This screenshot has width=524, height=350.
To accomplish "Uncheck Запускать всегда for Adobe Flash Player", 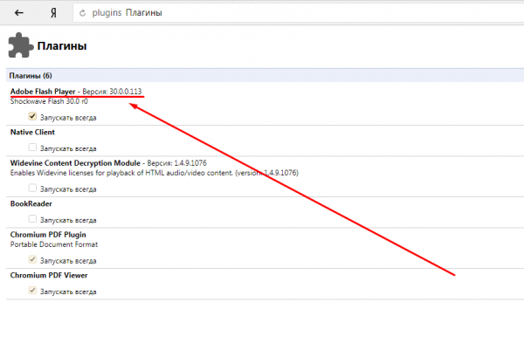I will 32,117.
